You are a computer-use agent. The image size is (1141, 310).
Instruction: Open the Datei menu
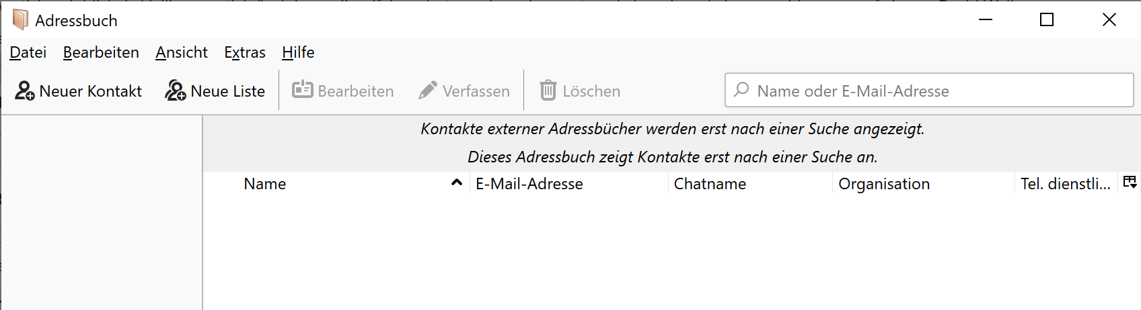pyautogui.click(x=28, y=52)
